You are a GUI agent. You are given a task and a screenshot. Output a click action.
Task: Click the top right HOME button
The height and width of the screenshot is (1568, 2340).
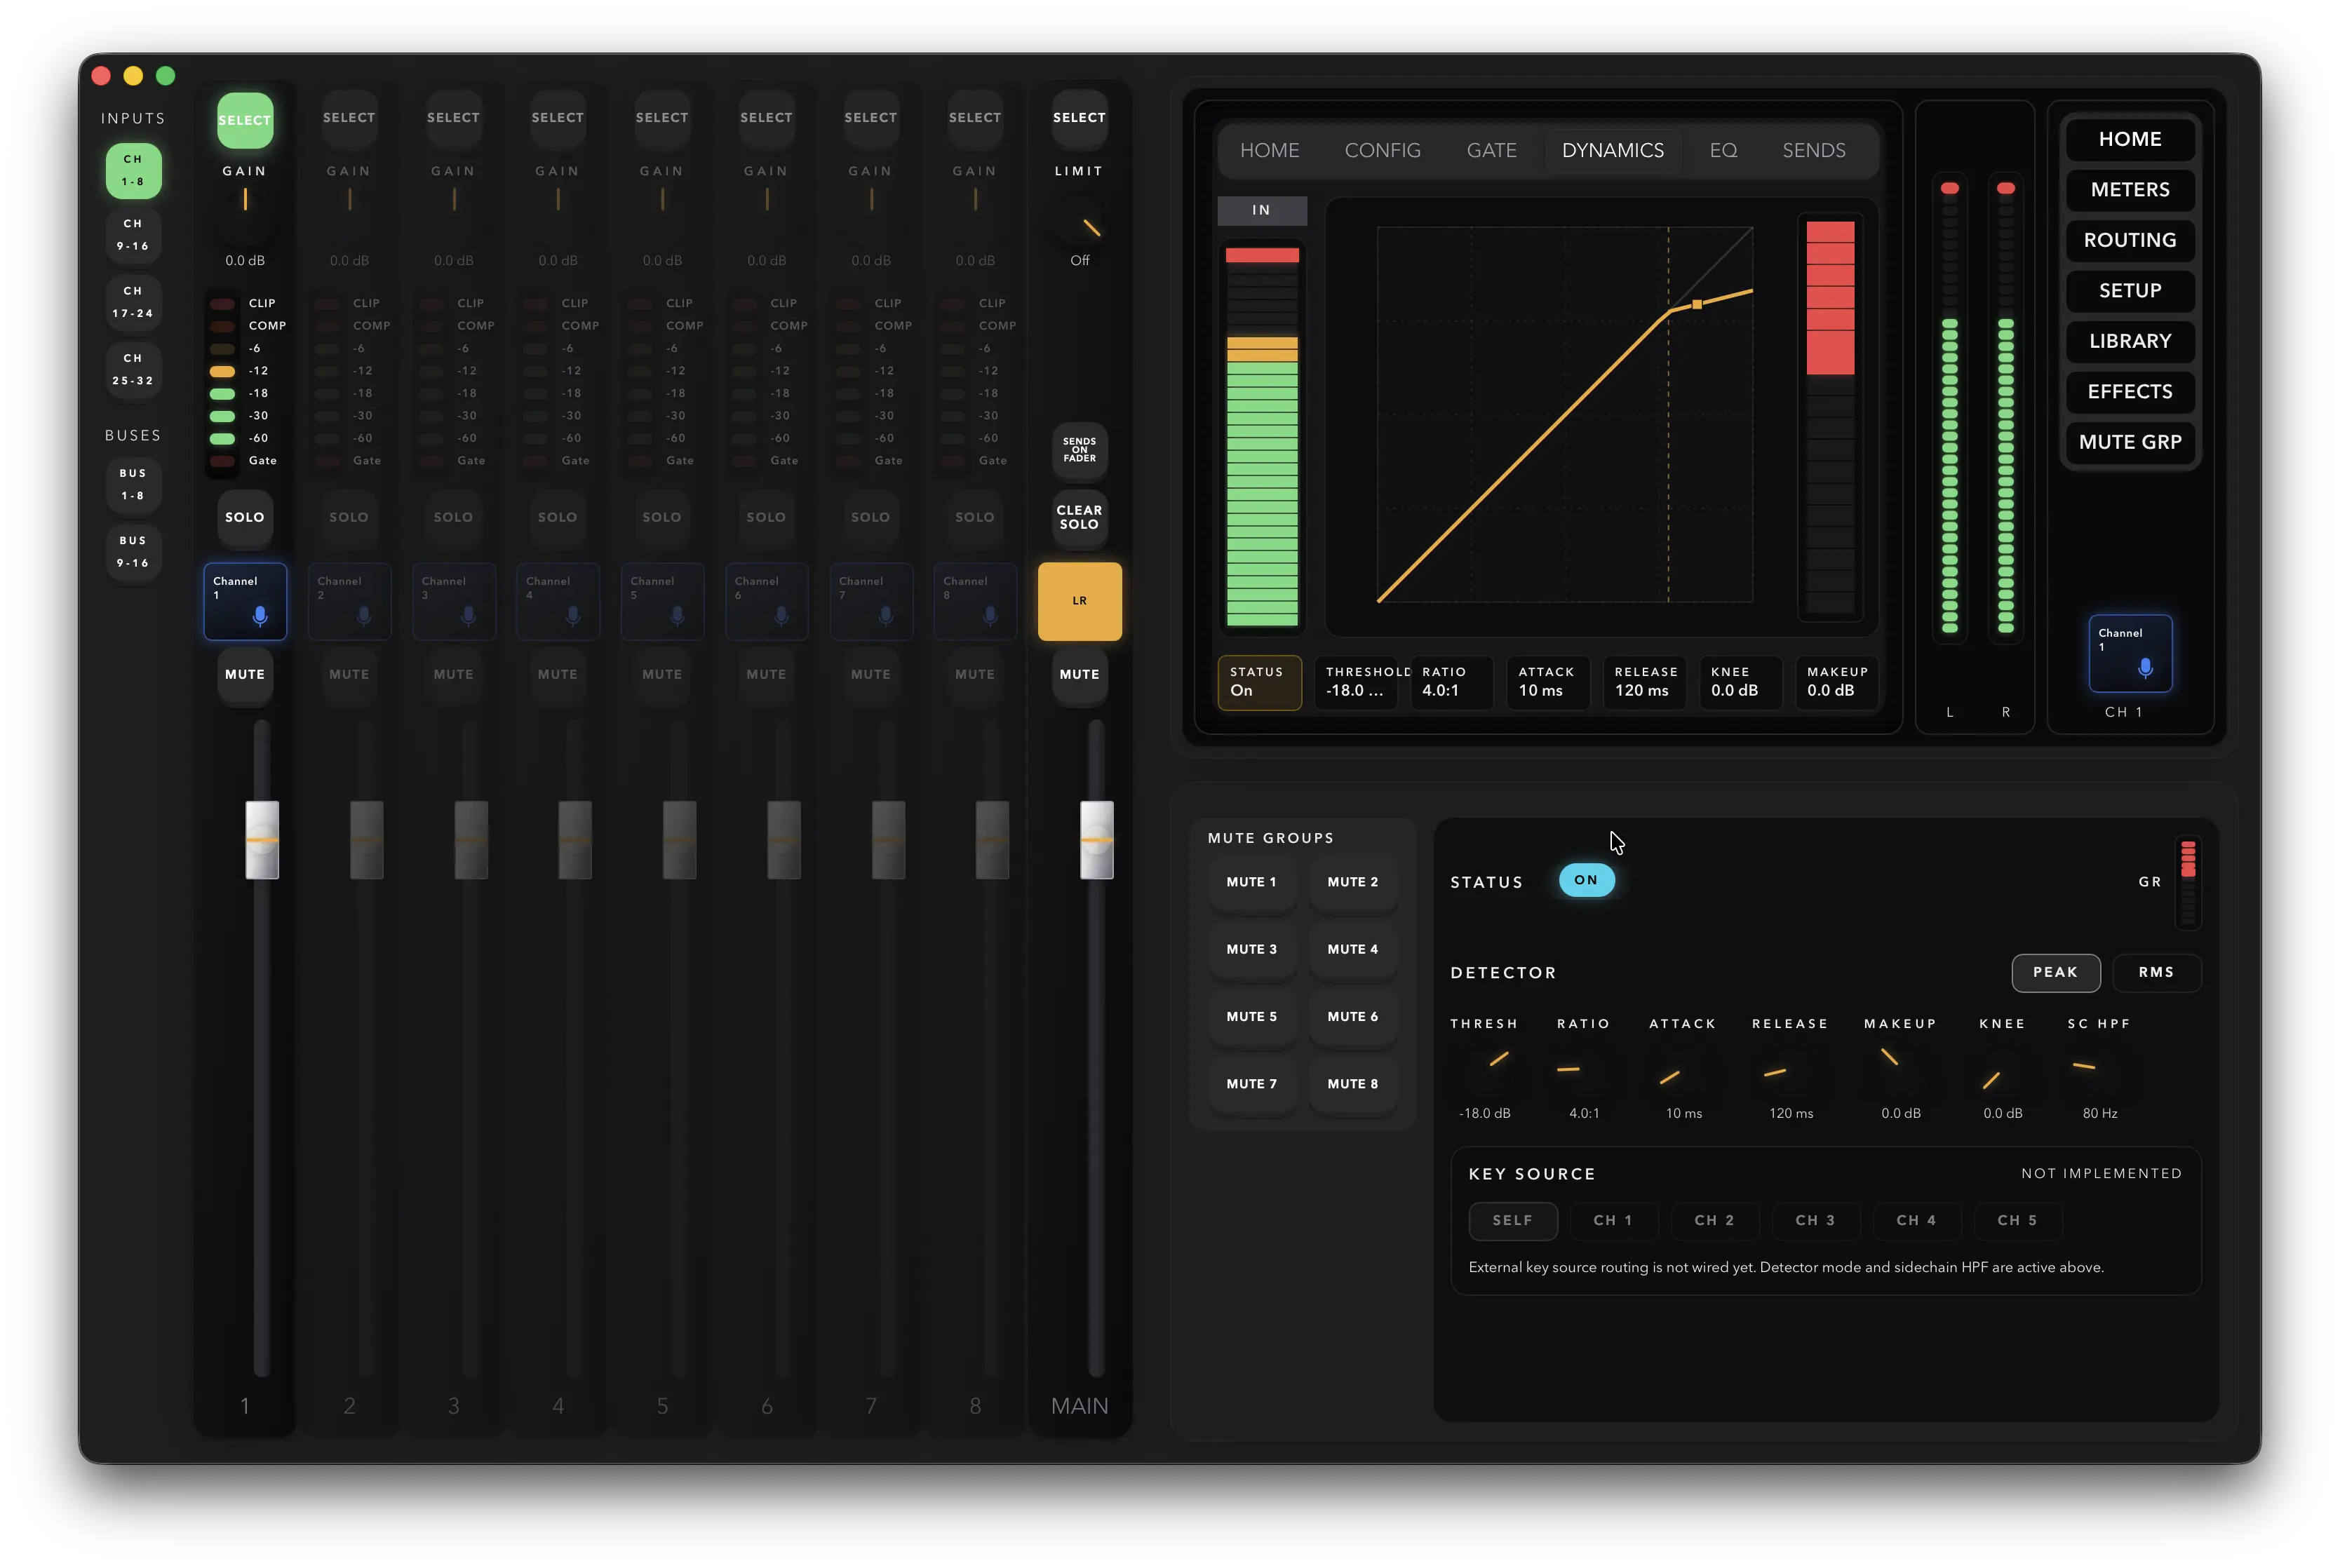click(2130, 139)
